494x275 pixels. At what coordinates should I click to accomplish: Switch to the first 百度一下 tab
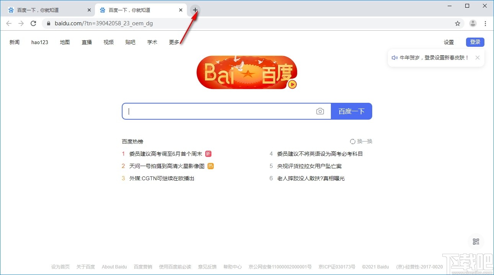click(46, 10)
